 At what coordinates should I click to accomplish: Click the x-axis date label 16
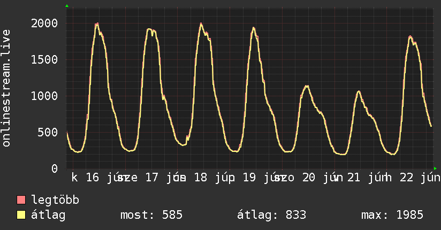[x=93, y=178]
